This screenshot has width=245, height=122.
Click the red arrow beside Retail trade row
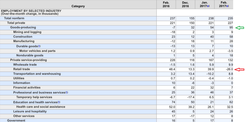(239, 69)
